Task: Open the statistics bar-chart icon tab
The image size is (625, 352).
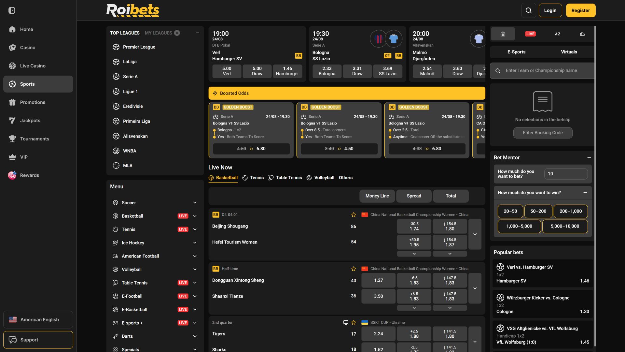Action: tap(582, 34)
